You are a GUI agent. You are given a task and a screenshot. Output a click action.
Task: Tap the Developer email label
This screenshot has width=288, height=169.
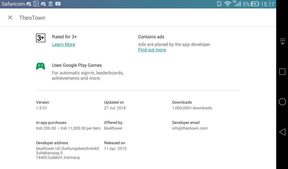pos(186,123)
